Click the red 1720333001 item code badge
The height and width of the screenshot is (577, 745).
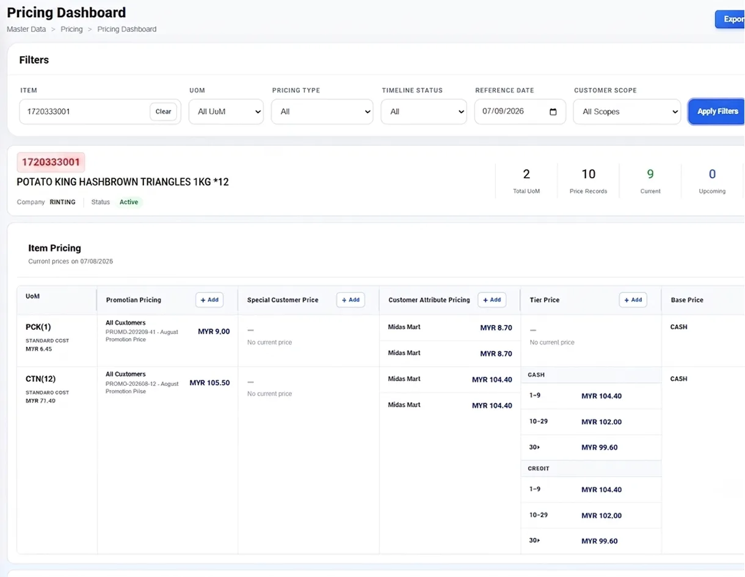[51, 162]
